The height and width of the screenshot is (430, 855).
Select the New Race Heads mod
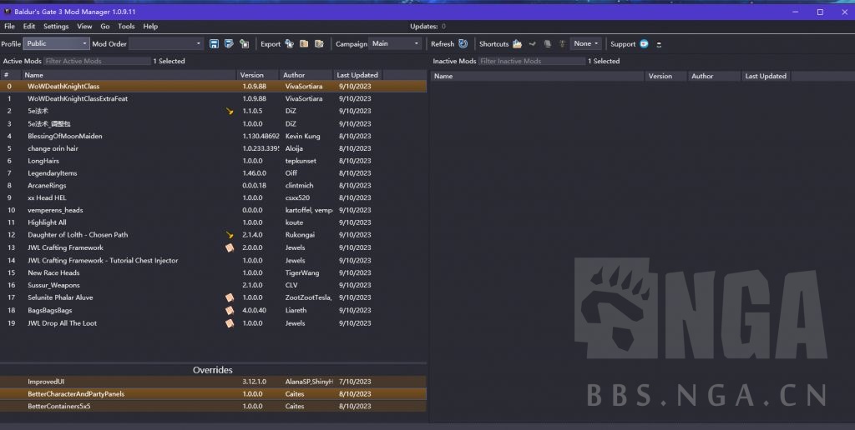click(x=213, y=272)
